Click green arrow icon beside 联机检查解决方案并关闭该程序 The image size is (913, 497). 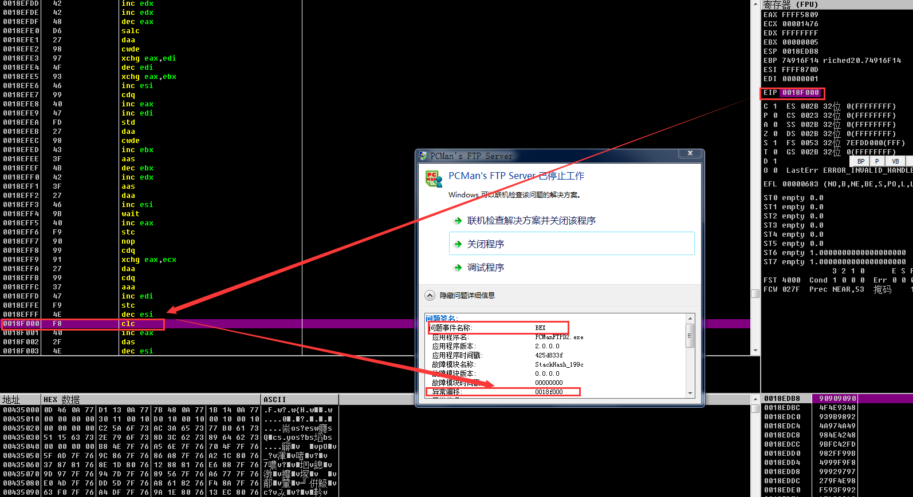tap(458, 221)
